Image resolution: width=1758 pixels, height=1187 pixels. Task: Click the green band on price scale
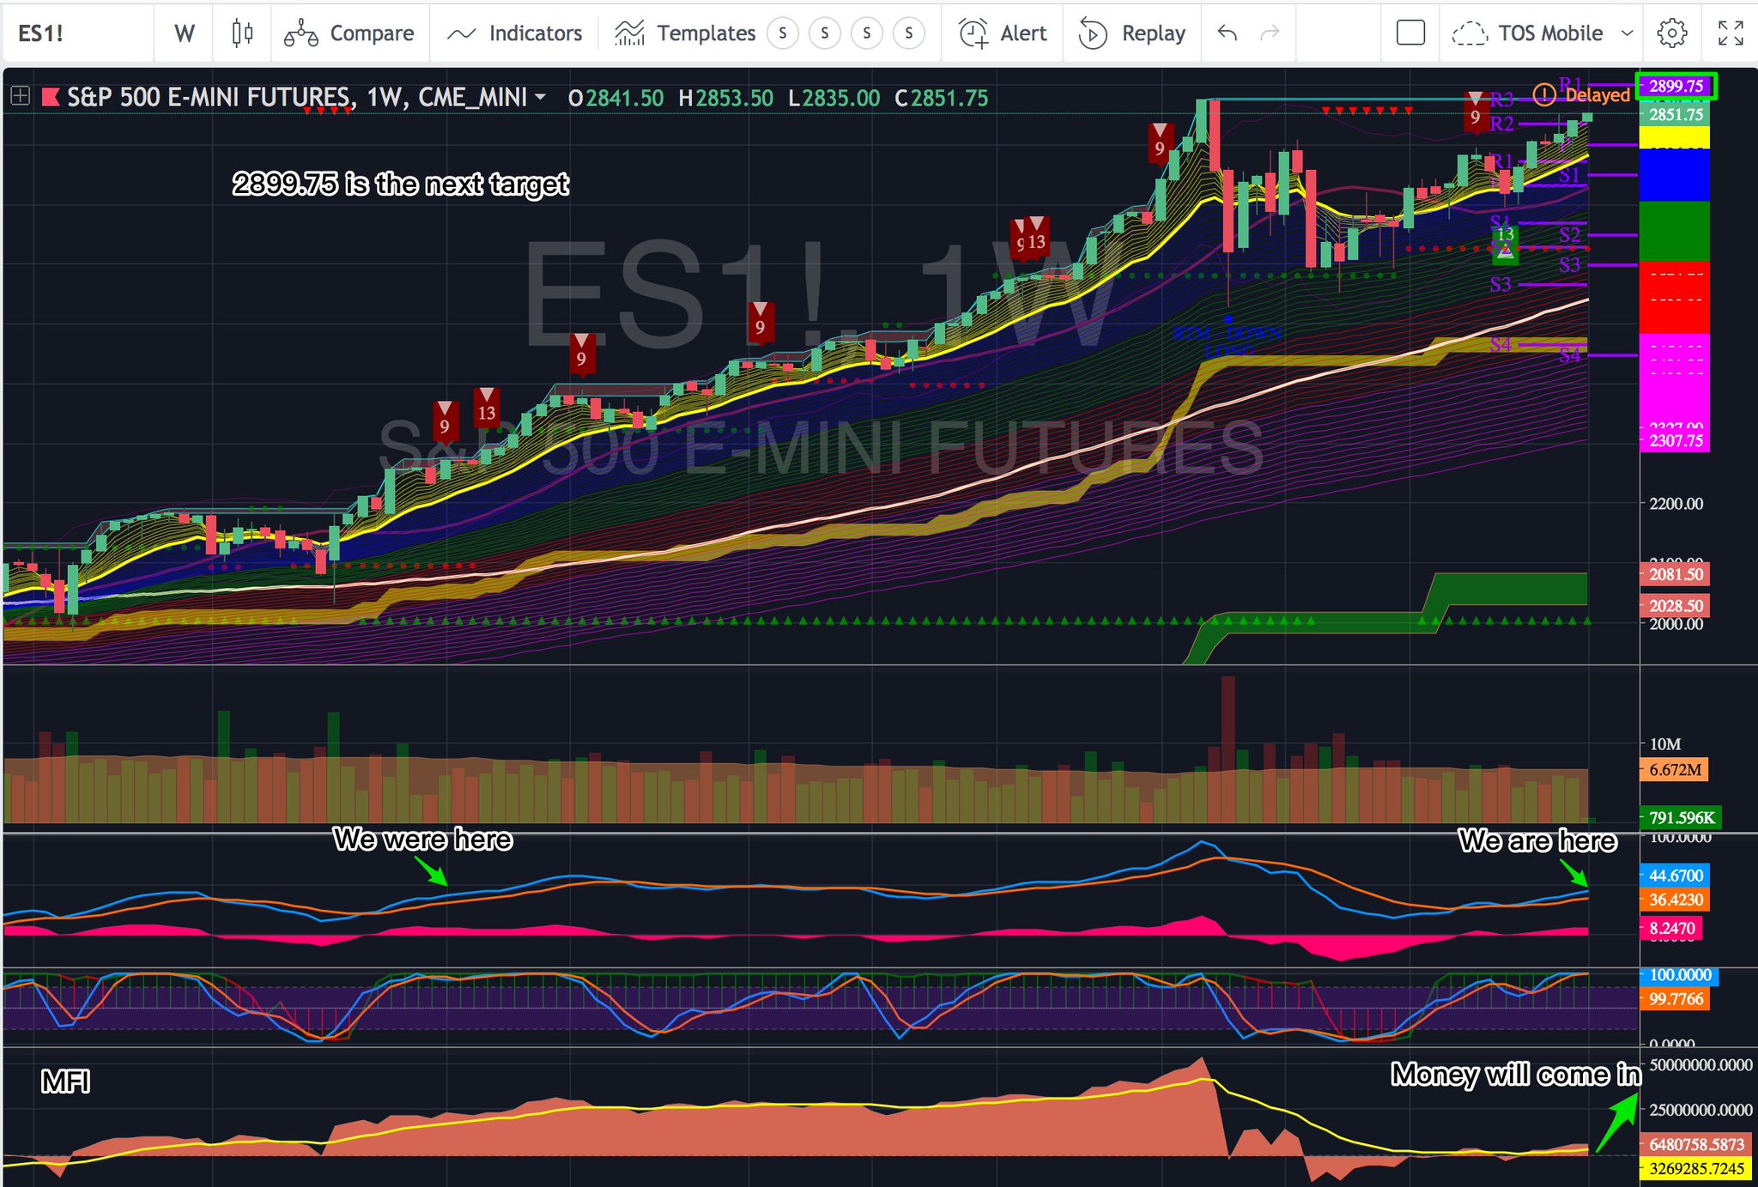pos(1674,232)
